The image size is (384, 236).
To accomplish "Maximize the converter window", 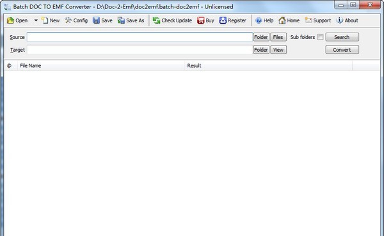I will tap(353, 4).
